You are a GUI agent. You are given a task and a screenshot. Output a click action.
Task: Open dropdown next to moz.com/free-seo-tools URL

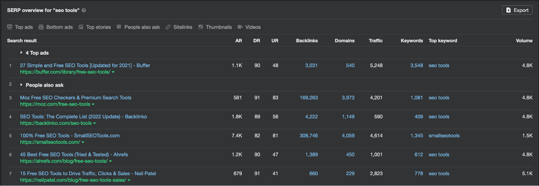93,104
